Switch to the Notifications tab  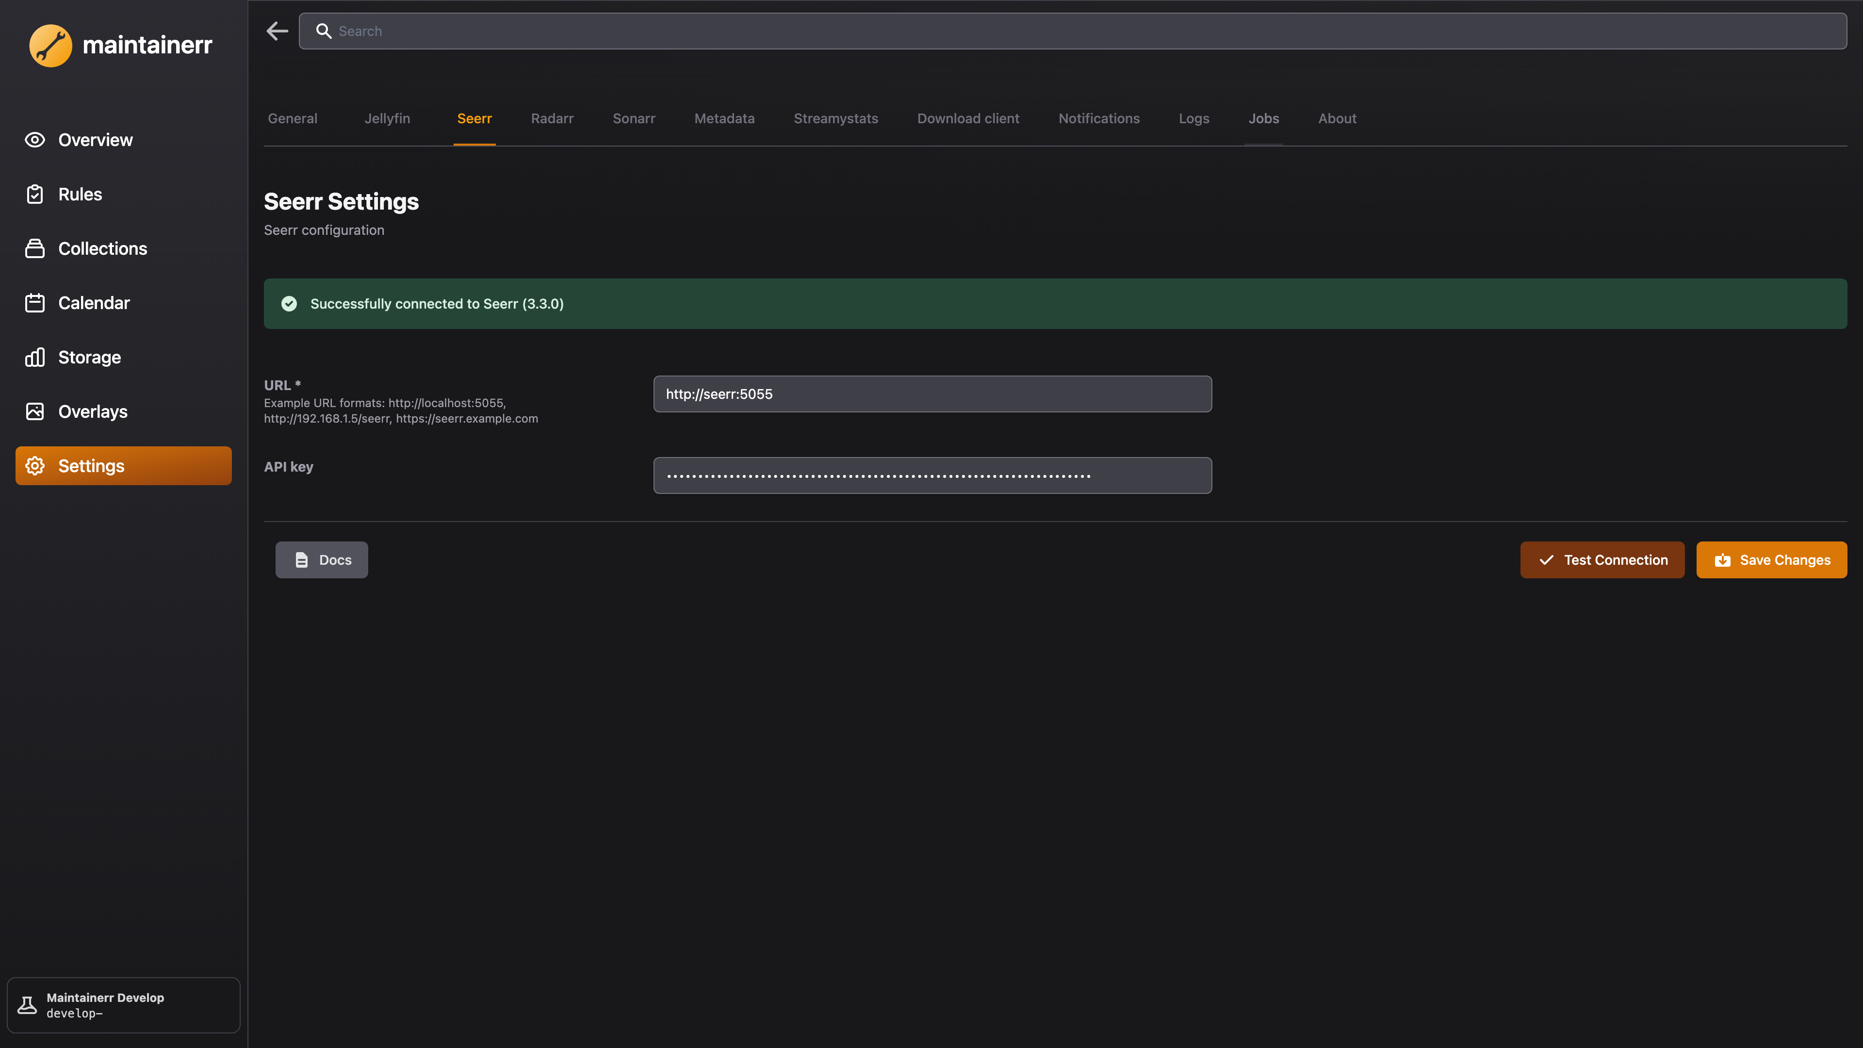(1098, 118)
